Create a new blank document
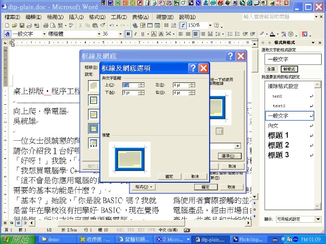 point(7,25)
